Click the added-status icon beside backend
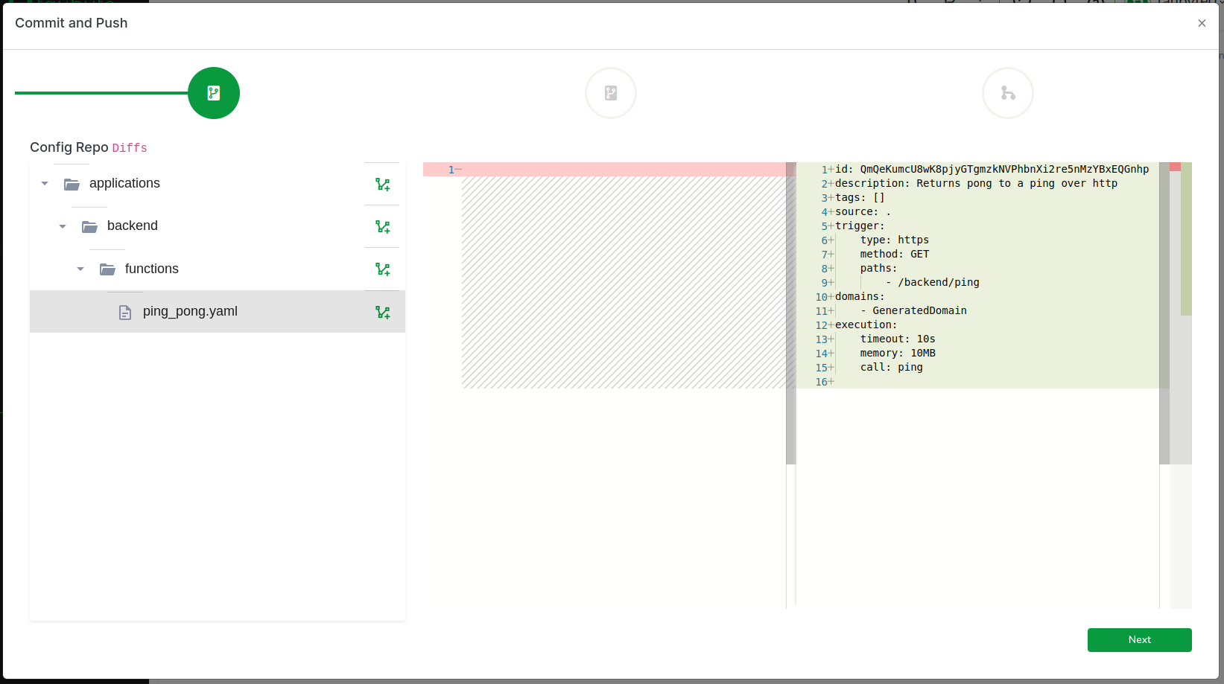Image resolution: width=1224 pixels, height=684 pixels. (x=383, y=227)
